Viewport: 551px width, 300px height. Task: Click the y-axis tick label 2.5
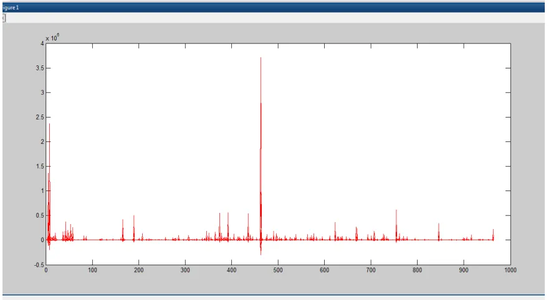pos(40,117)
